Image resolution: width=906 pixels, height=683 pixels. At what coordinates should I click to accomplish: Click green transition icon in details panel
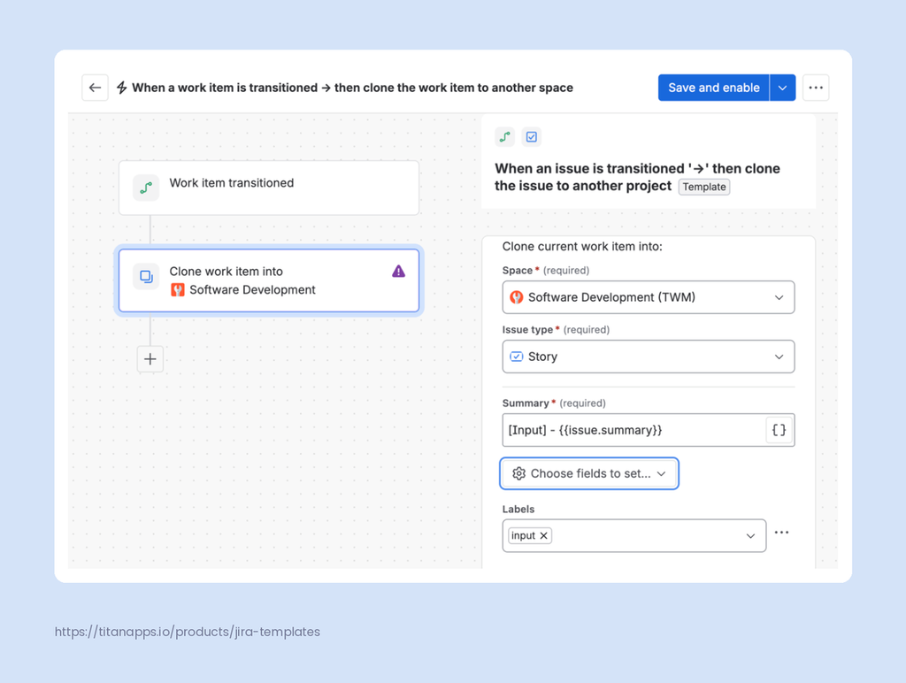(505, 137)
